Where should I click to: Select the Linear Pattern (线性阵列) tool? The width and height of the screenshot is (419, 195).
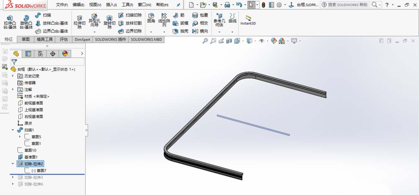point(164,20)
